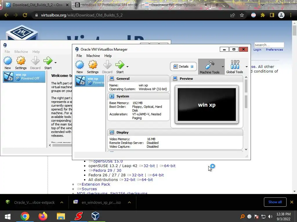This screenshot has width=297, height=222.
Task: Click the General section header
Action: pos(138,79)
